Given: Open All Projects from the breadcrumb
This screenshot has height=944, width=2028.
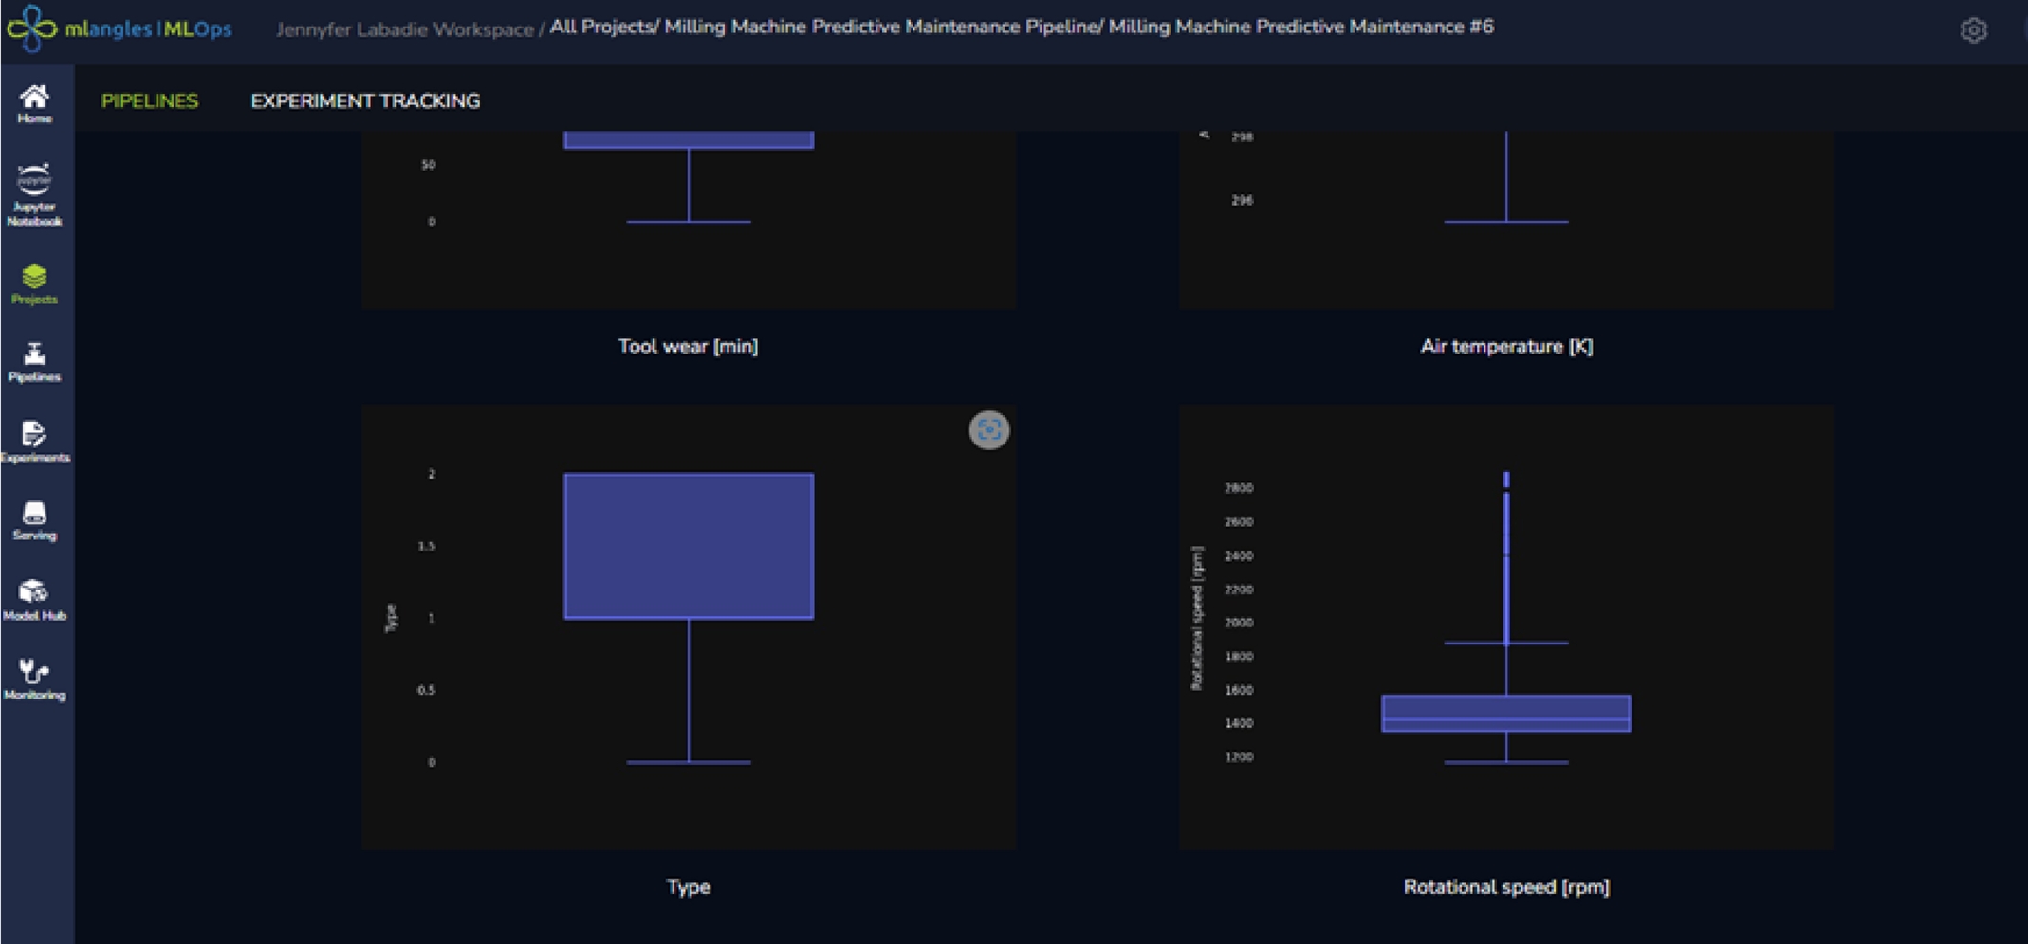Looking at the screenshot, I should point(599,27).
